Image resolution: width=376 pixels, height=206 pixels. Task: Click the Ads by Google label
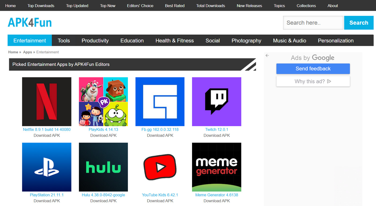point(313,58)
